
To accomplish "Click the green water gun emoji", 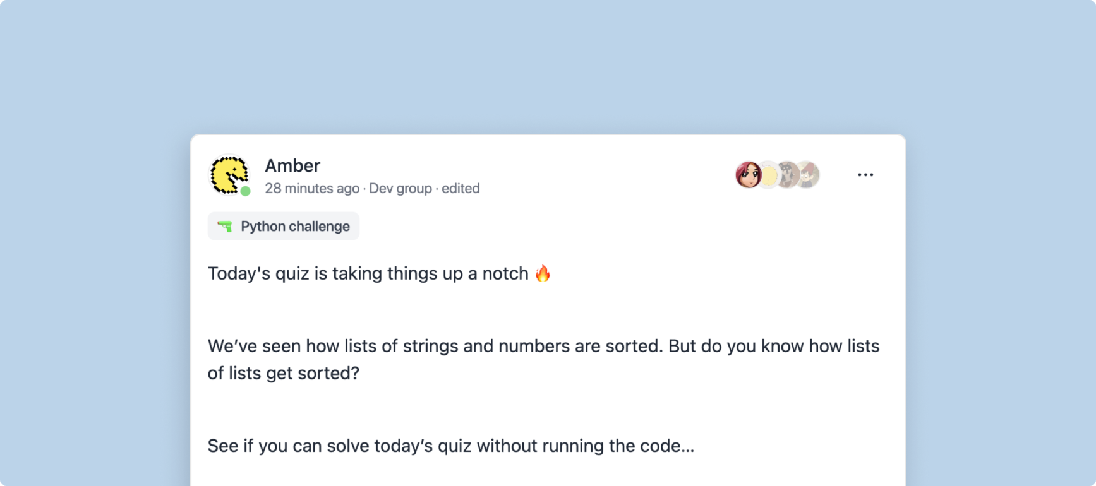I will 225,226.
